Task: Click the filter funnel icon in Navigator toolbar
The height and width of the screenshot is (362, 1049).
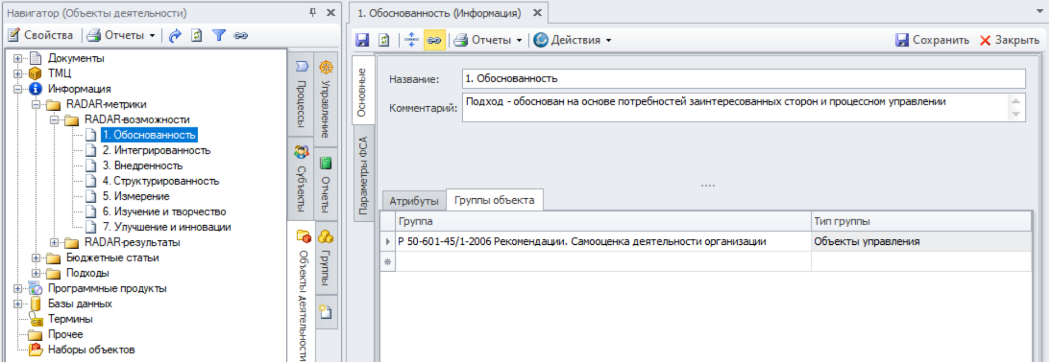Action: coord(219,36)
